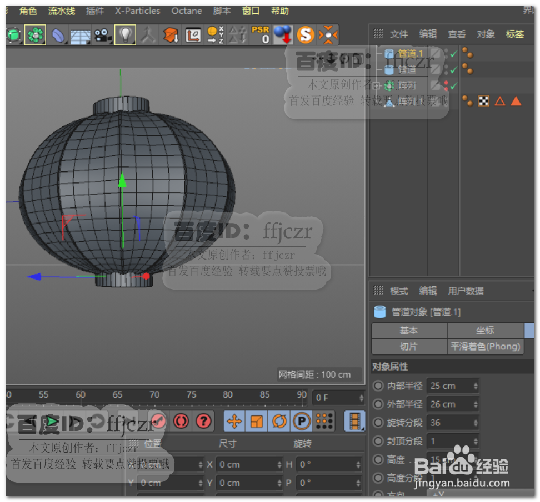Click the red autokey circle icon
540x502 pixels.
(x=181, y=421)
